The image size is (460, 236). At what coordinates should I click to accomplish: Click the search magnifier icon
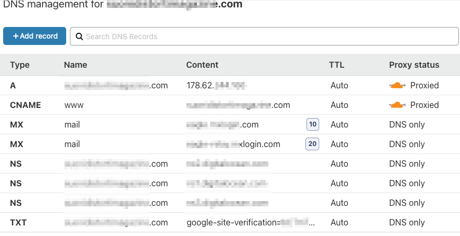coord(79,37)
